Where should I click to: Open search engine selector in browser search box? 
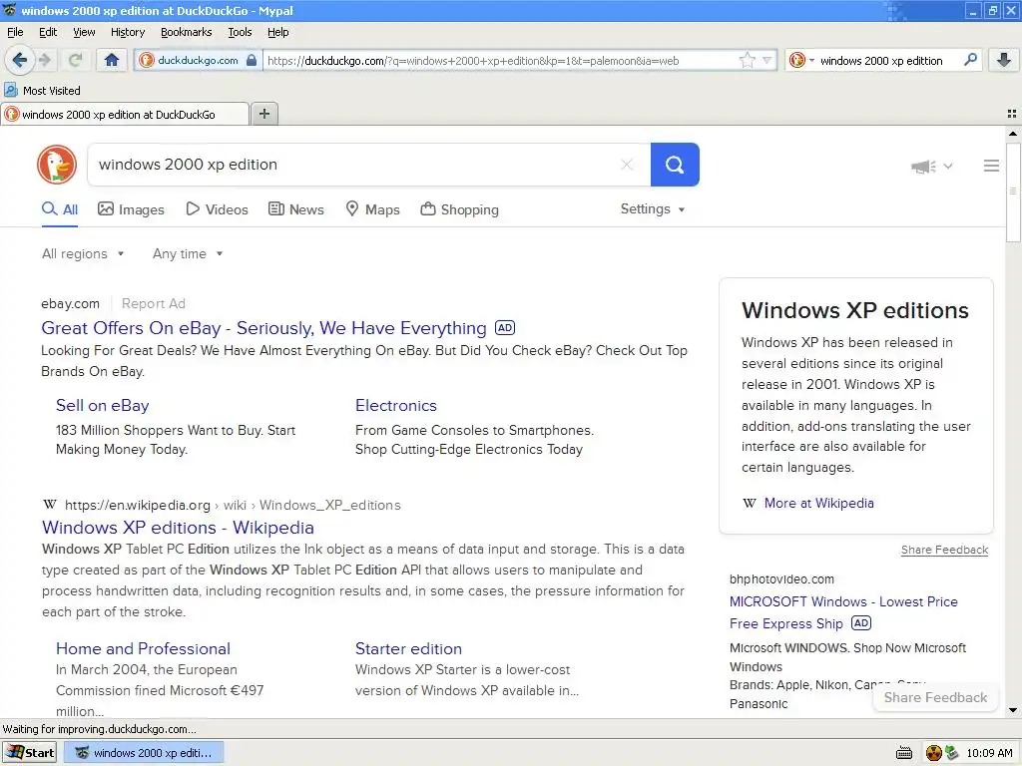801,61
